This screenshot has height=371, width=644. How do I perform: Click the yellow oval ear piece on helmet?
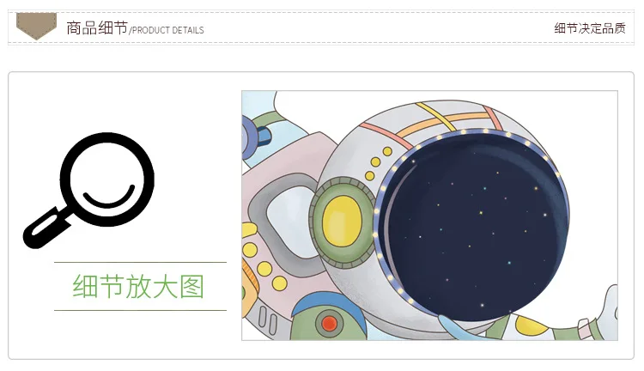point(342,221)
